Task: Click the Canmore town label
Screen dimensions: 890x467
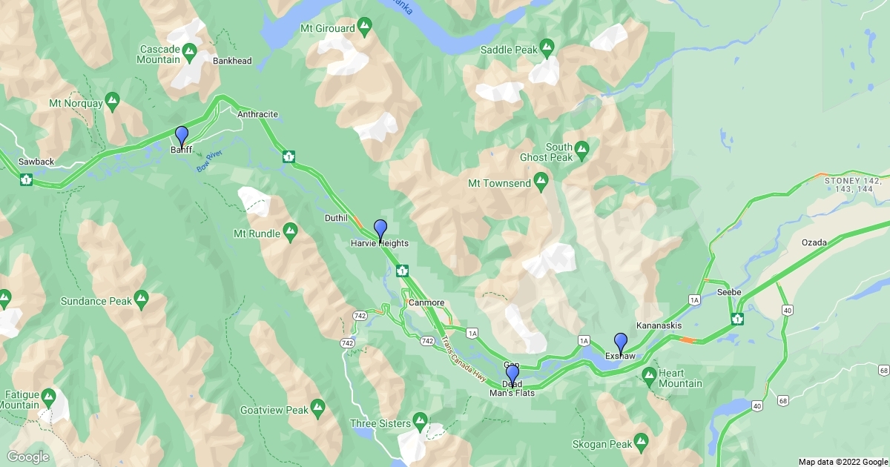Action: pos(426,302)
